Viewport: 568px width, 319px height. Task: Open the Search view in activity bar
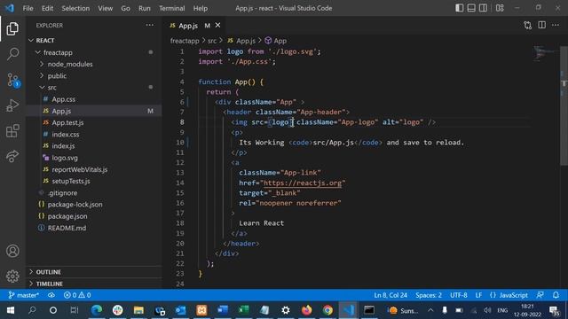tap(12, 54)
